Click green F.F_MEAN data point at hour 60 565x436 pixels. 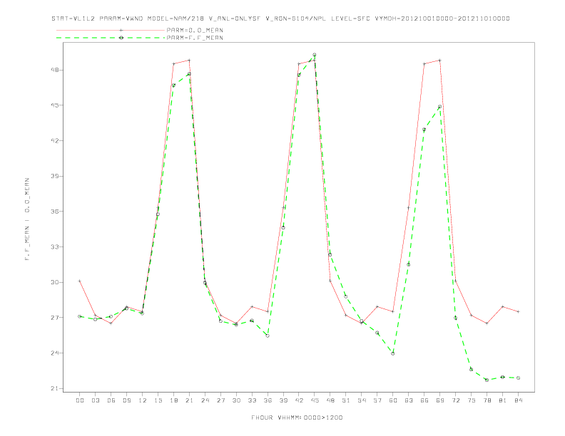pos(393,353)
